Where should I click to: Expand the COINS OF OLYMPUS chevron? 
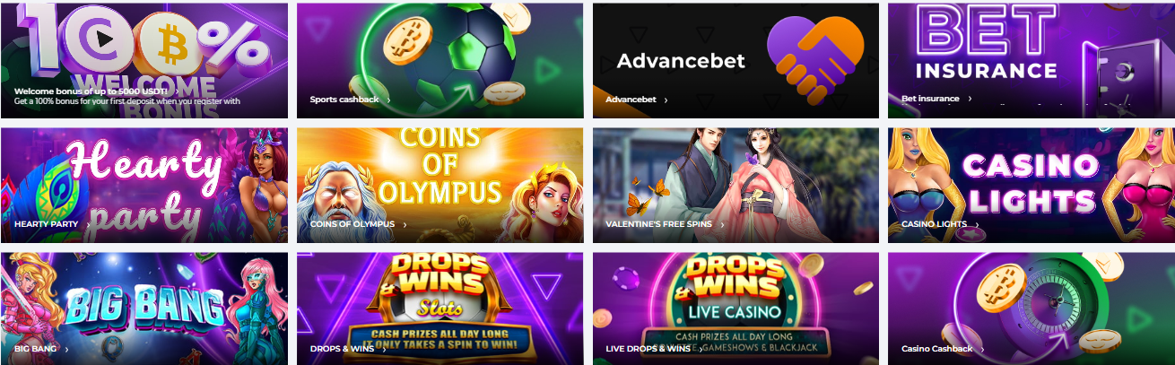click(405, 224)
